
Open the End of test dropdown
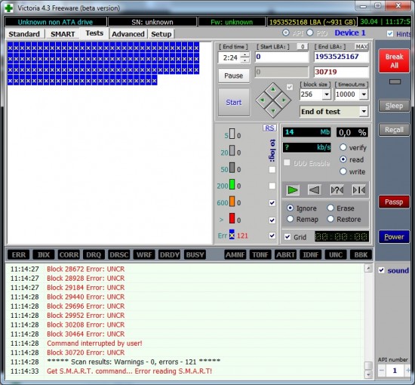(364, 112)
